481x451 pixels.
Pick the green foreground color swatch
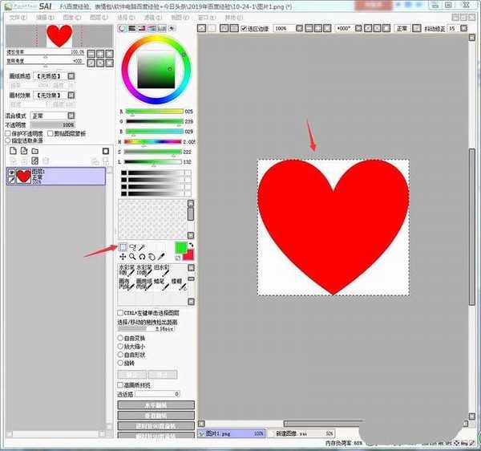[x=180, y=248]
